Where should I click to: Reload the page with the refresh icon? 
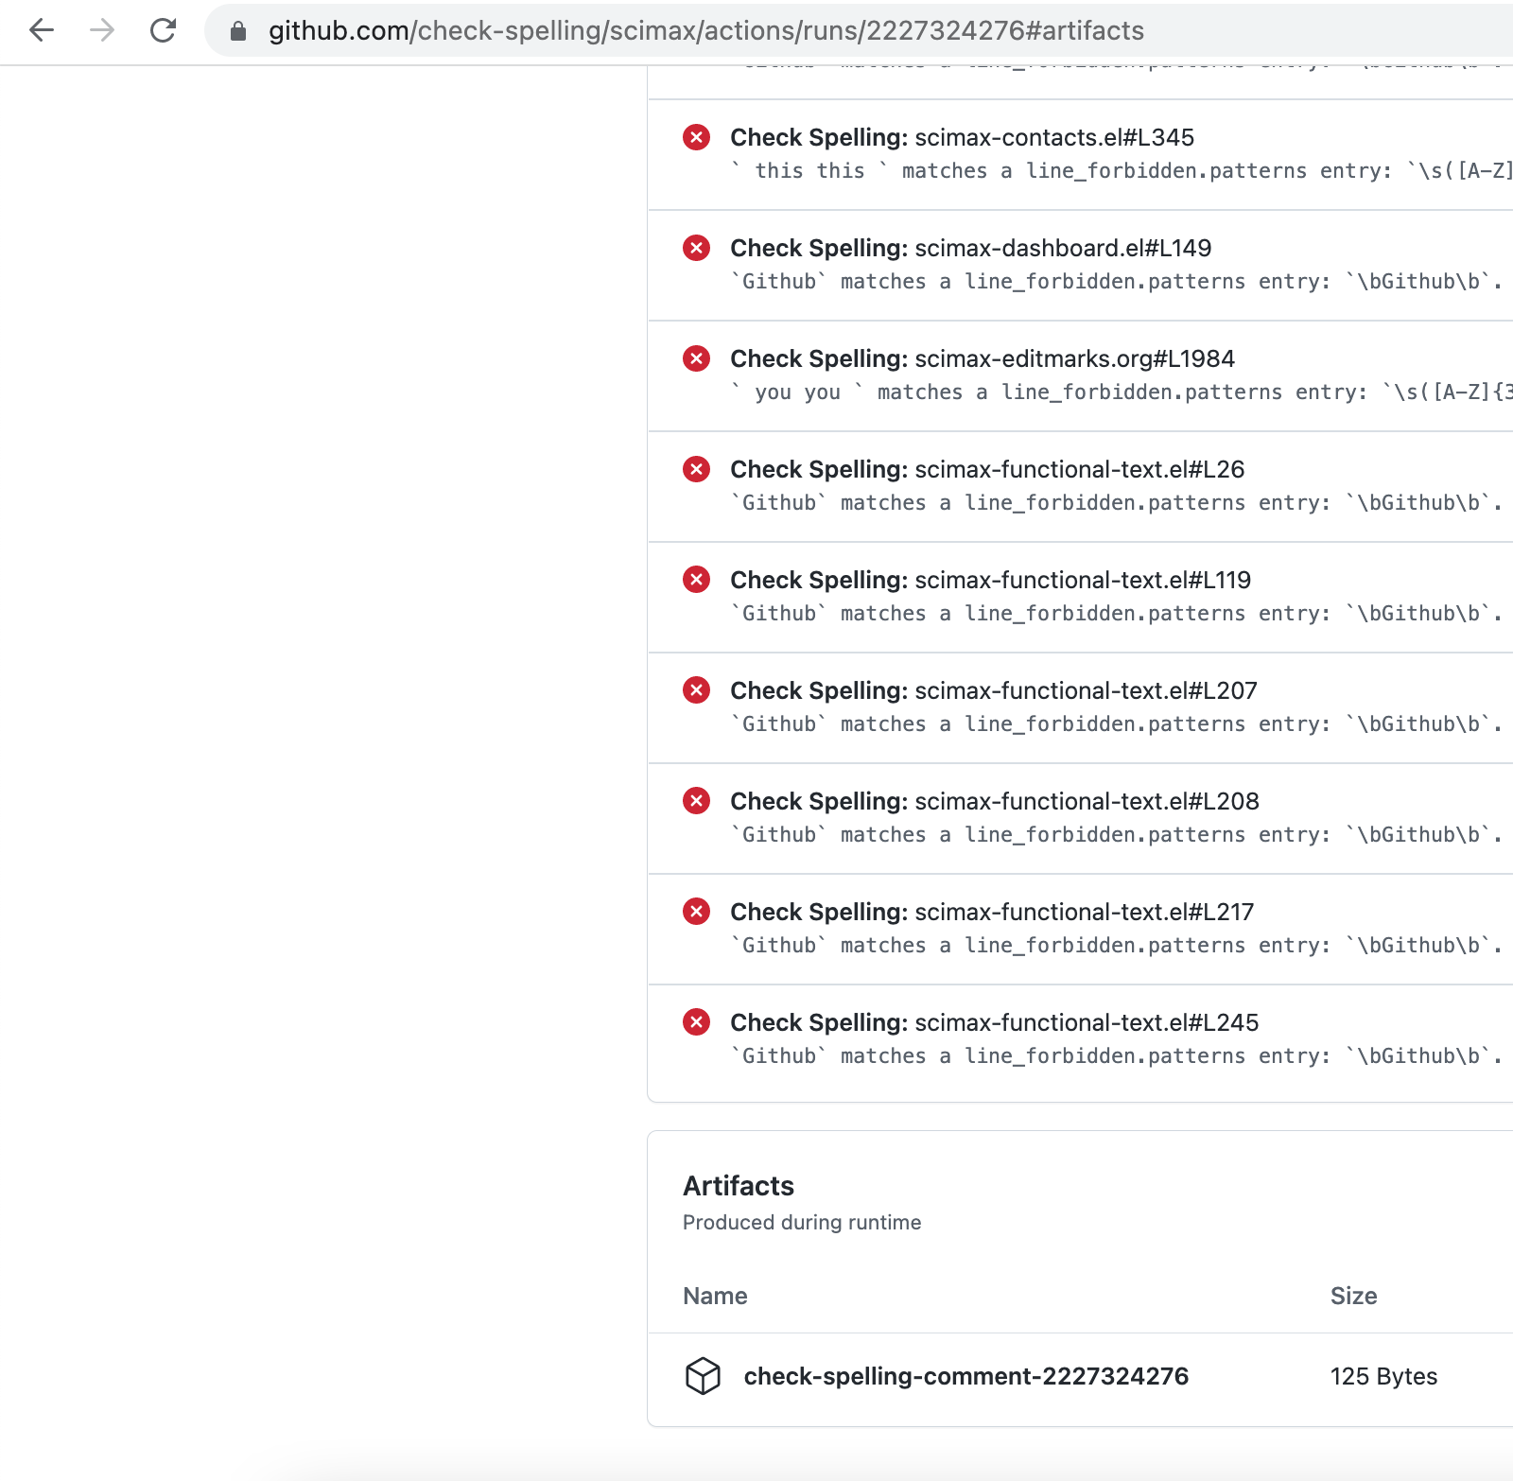coord(163,30)
